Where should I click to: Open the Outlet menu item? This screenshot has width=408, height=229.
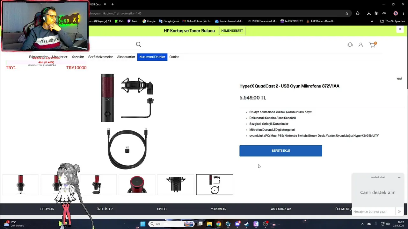point(174,57)
